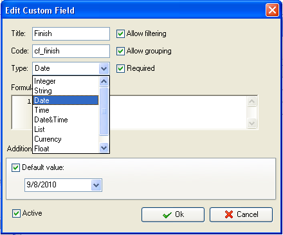Toggle the Allow filtering checkbox
Image resolution: width=283 pixels, height=235 pixels.
point(120,33)
